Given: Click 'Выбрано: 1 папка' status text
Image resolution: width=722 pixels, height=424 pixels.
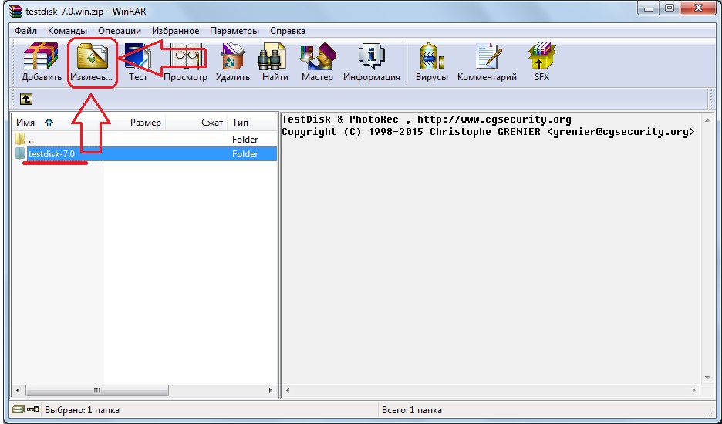Looking at the screenshot, I should pos(82,409).
